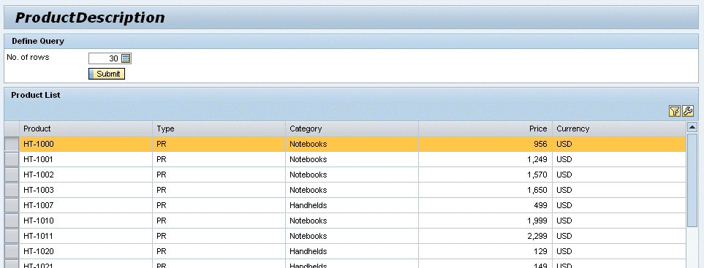Click the Currency column header

tap(619, 129)
